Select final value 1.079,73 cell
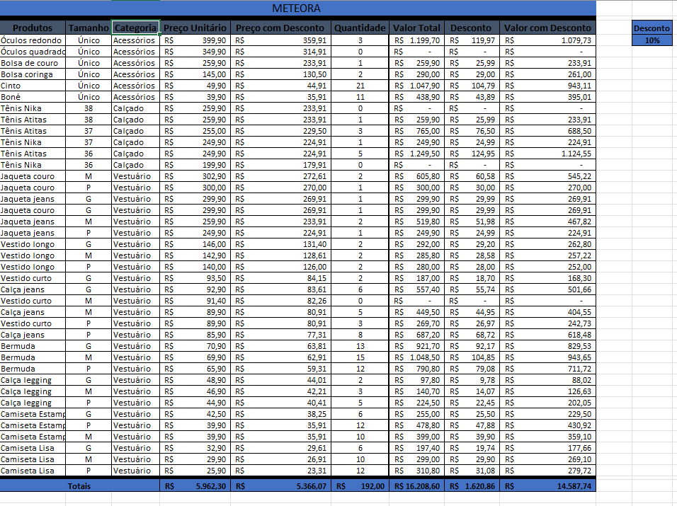Image resolution: width=677 pixels, height=506 pixels. [x=548, y=40]
